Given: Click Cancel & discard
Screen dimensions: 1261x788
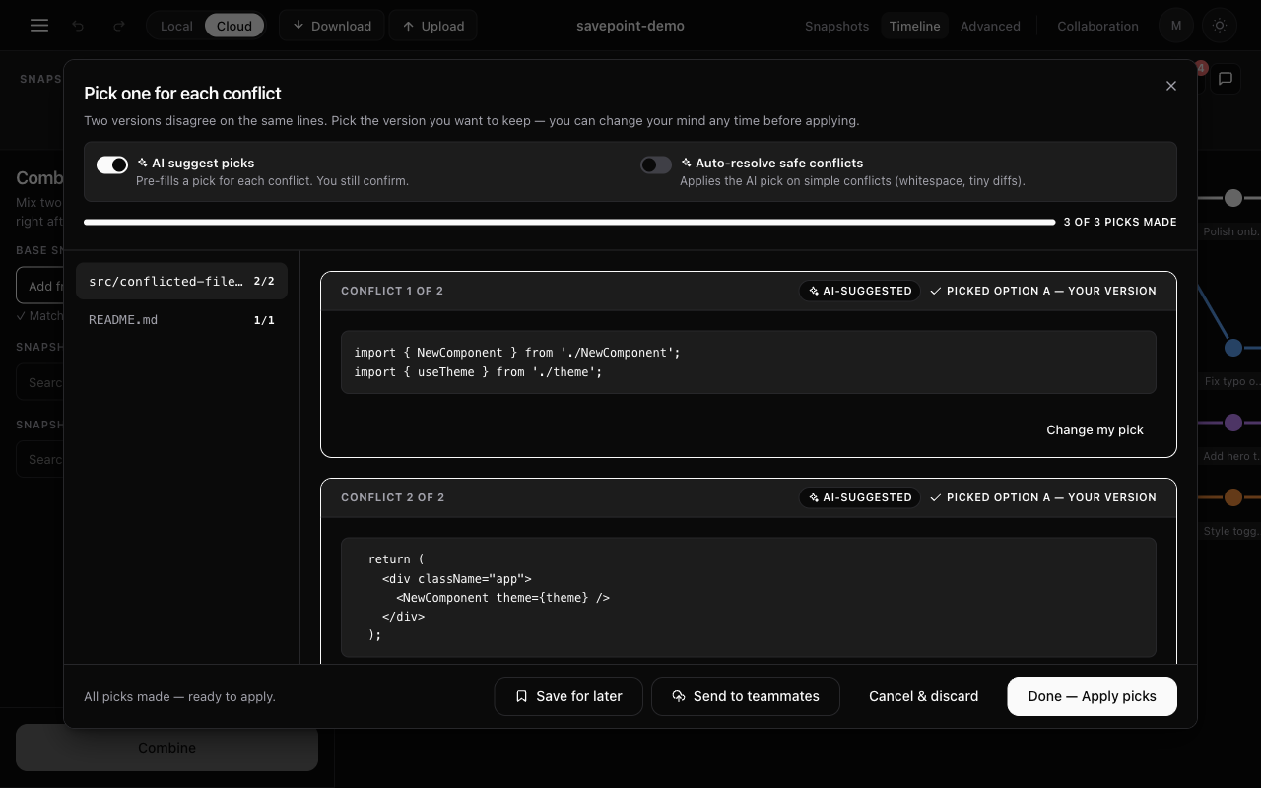Looking at the screenshot, I should (923, 696).
